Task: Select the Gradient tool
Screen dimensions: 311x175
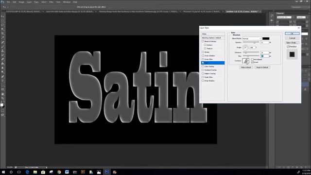Action: coord(2,64)
